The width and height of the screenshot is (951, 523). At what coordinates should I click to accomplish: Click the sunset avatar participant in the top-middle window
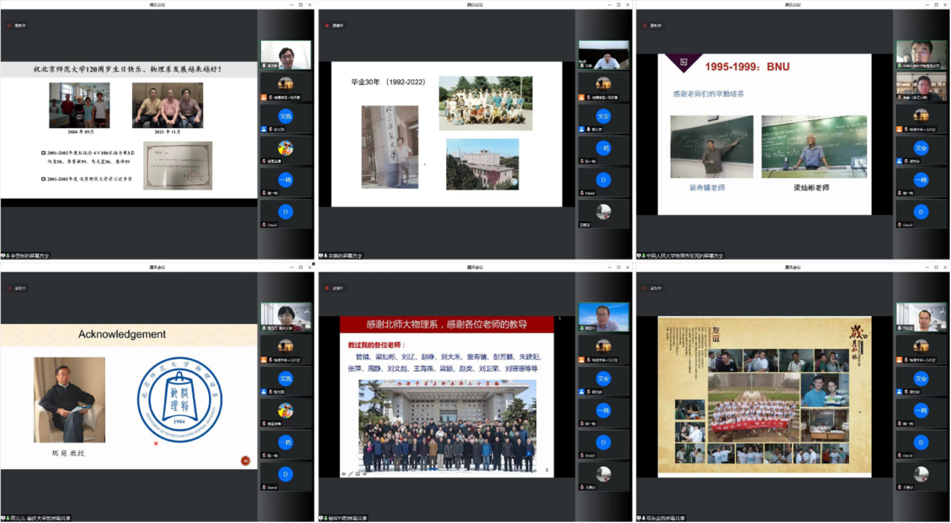click(603, 84)
